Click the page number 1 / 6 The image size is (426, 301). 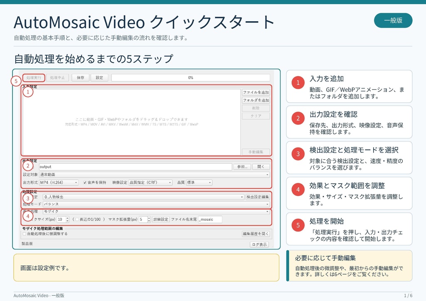pos(408,296)
